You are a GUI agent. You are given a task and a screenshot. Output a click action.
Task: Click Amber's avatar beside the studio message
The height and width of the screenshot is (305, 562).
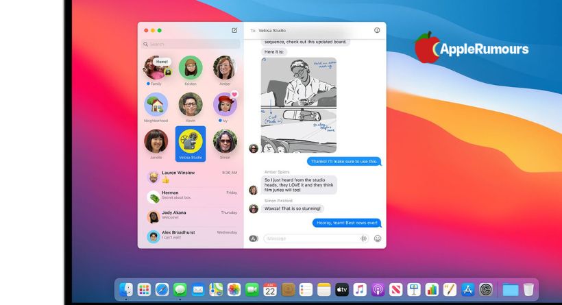pyautogui.click(x=254, y=190)
